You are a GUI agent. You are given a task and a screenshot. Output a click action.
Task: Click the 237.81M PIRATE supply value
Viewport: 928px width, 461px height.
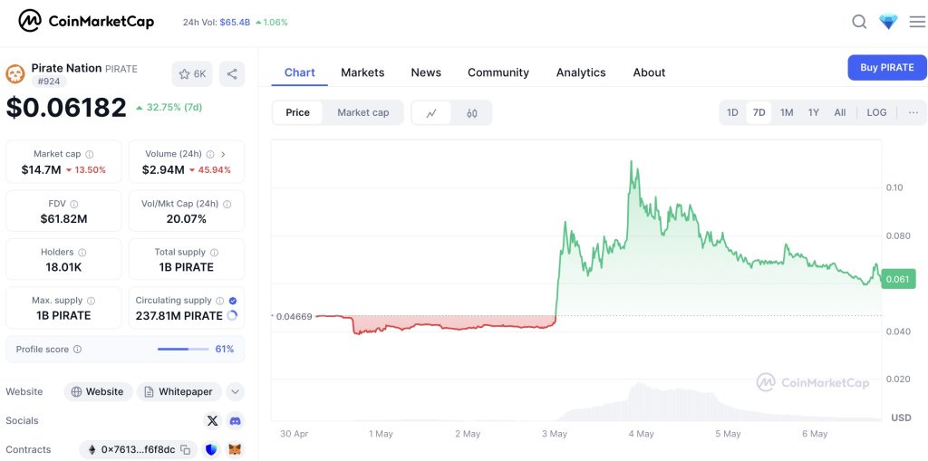pos(179,316)
